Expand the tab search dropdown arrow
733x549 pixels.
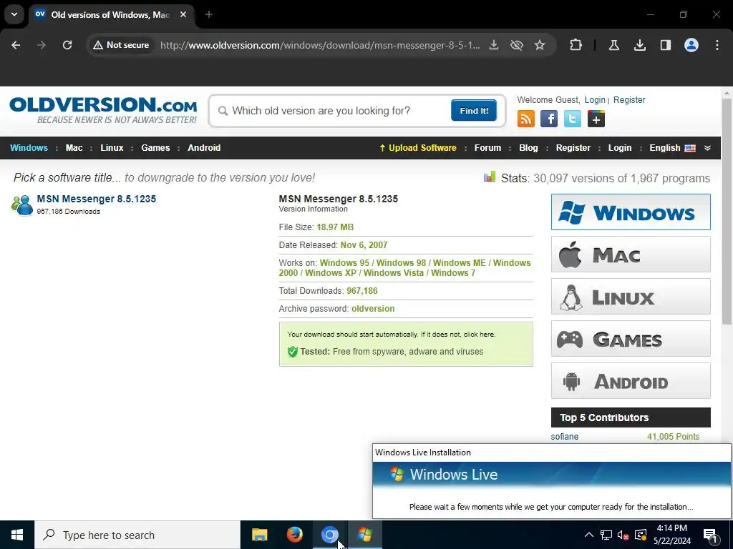click(x=14, y=14)
